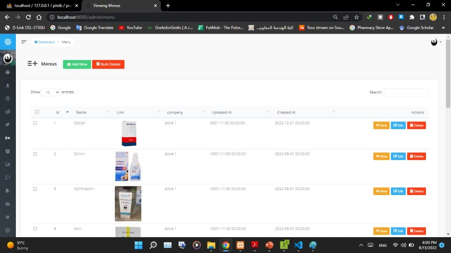Click the Add New button
The width and height of the screenshot is (451, 253).
tap(77, 64)
